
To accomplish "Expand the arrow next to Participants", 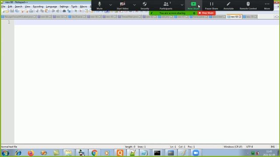I will coord(182,5).
